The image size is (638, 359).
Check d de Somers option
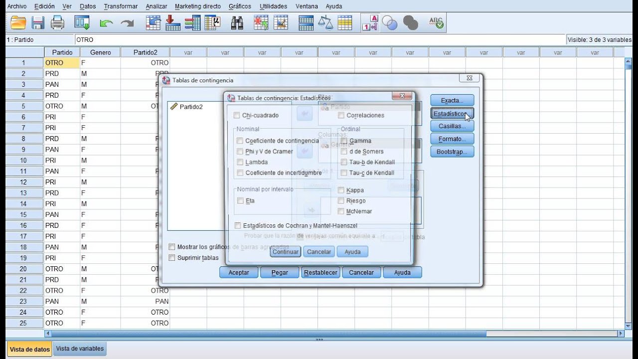tap(344, 151)
